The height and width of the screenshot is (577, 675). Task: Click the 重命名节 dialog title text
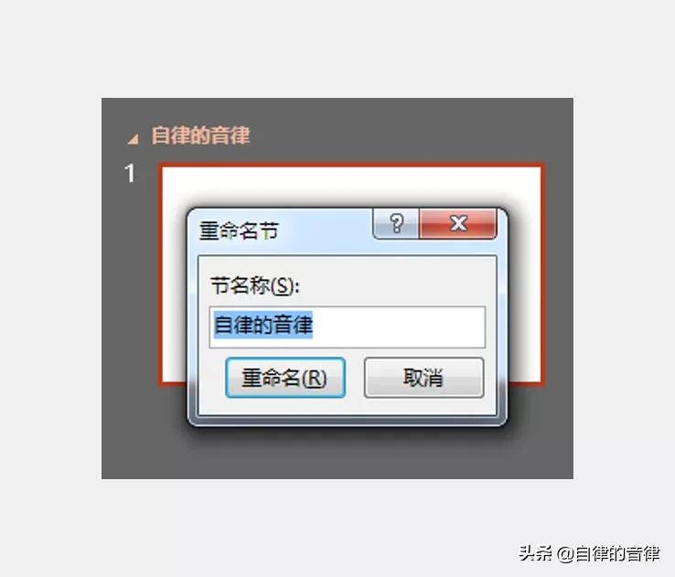239,230
